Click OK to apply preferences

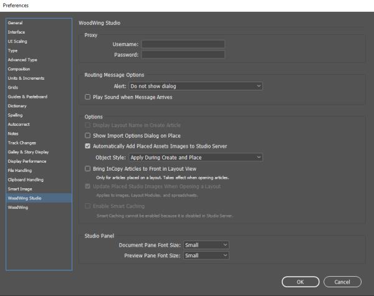(x=300, y=282)
